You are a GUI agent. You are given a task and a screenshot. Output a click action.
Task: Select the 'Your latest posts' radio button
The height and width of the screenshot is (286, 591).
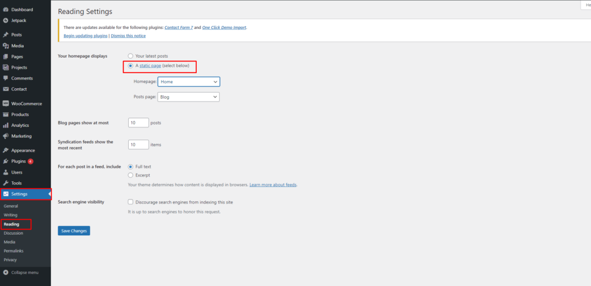tap(130, 56)
